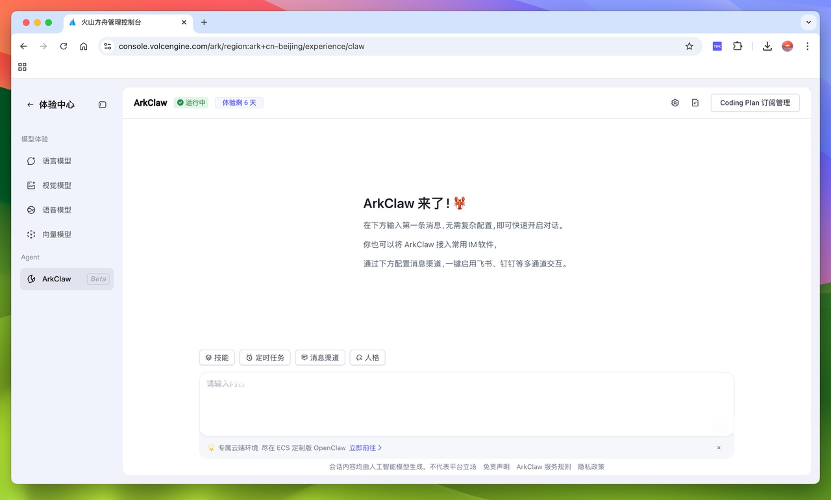
Task: Click inside the 请输入内容 message box
Action: click(x=465, y=399)
